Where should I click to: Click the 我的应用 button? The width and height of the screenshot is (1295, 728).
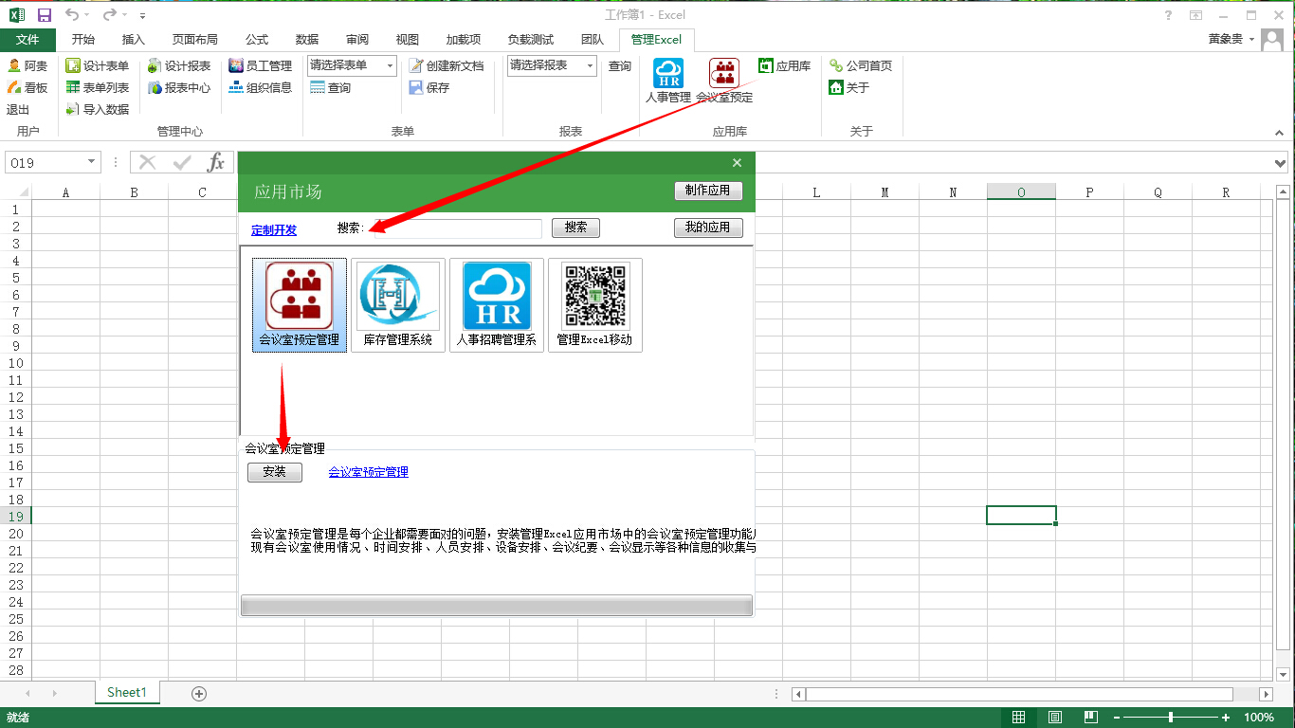click(708, 227)
